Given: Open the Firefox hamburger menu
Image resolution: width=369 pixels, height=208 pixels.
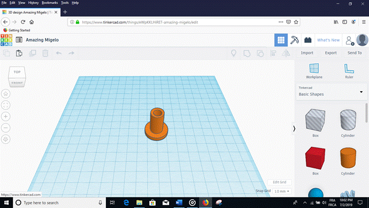Looking at the screenshot, I should 364,22.
